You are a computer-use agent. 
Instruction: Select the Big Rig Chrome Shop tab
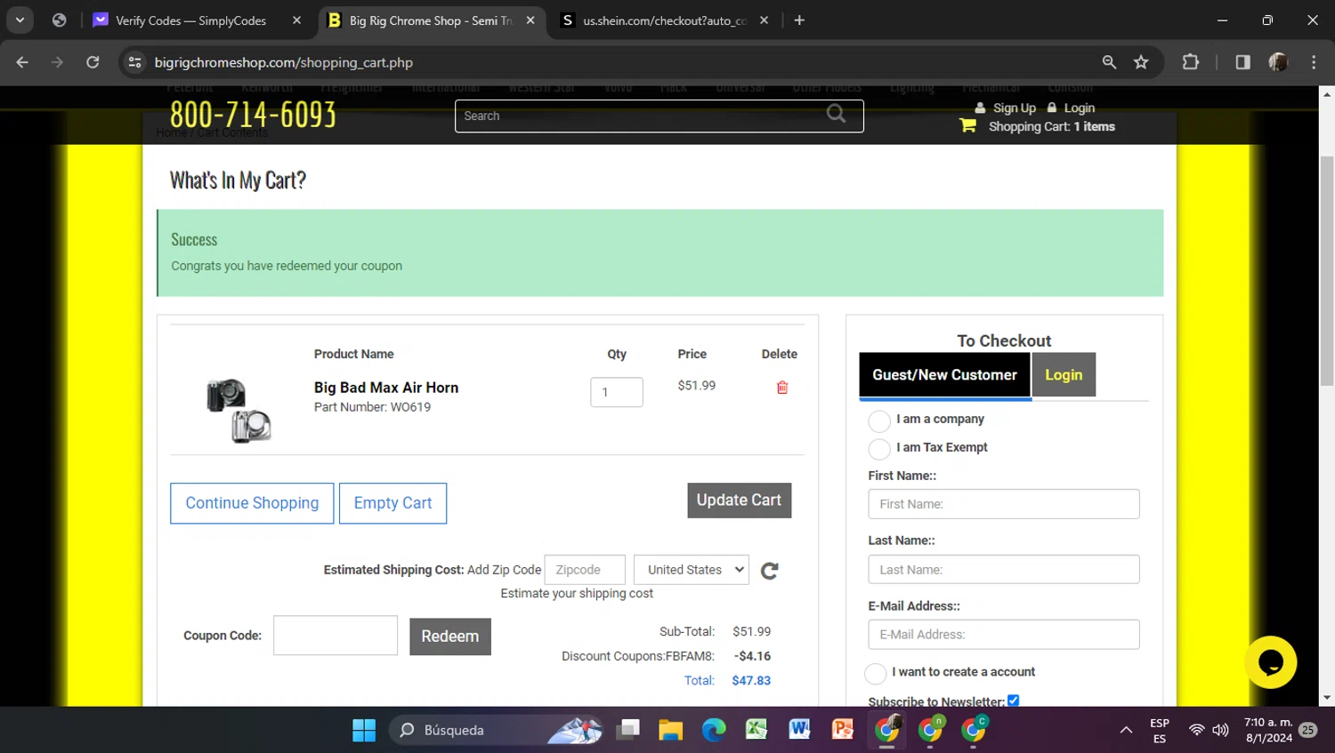[x=431, y=20]
